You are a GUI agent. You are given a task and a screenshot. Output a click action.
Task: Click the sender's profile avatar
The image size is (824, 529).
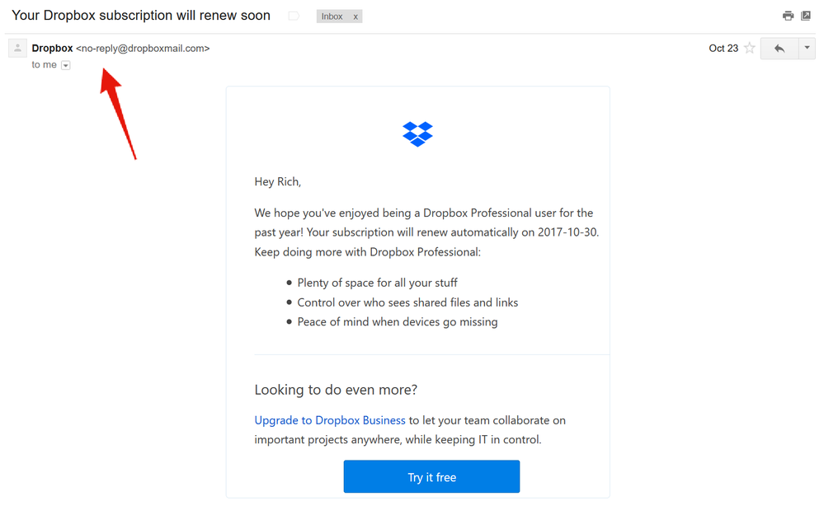pos(17,49)
